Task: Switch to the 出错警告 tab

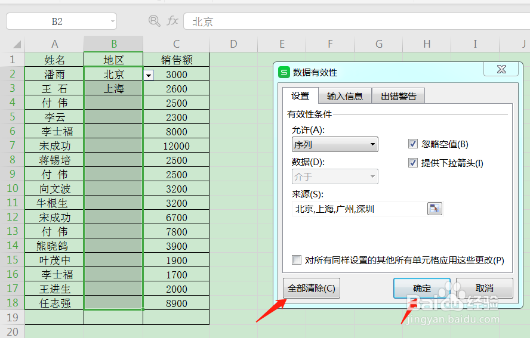Action: pyautogui.click(x=398, y=97)
